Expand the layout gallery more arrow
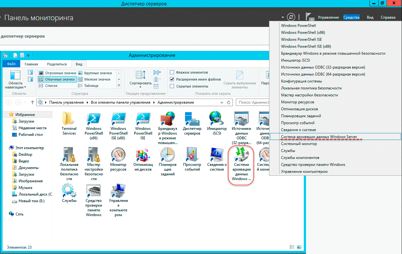 pyautogui.click(x=119, y=86)
